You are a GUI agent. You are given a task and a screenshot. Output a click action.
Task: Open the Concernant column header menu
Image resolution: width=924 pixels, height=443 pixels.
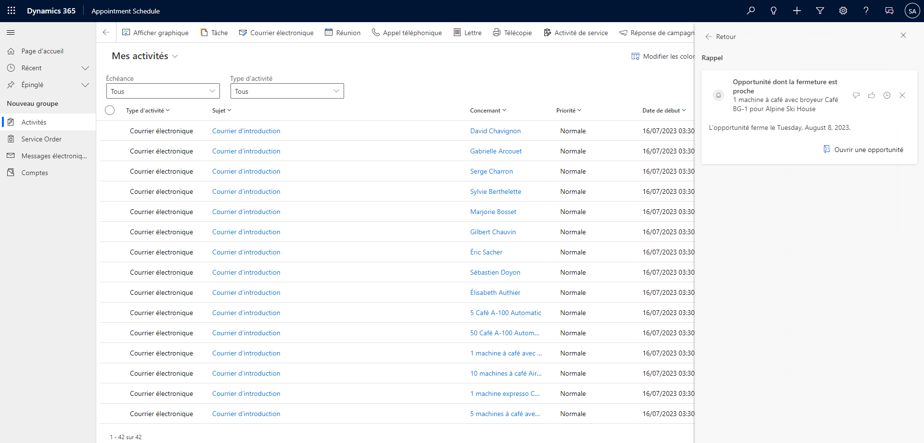[488, 111]
